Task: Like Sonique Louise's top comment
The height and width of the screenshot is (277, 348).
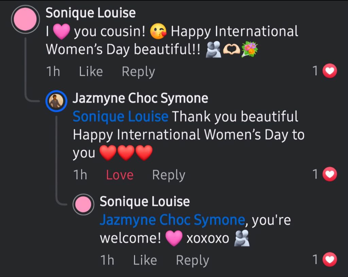Action: click(x=91, y=71)
